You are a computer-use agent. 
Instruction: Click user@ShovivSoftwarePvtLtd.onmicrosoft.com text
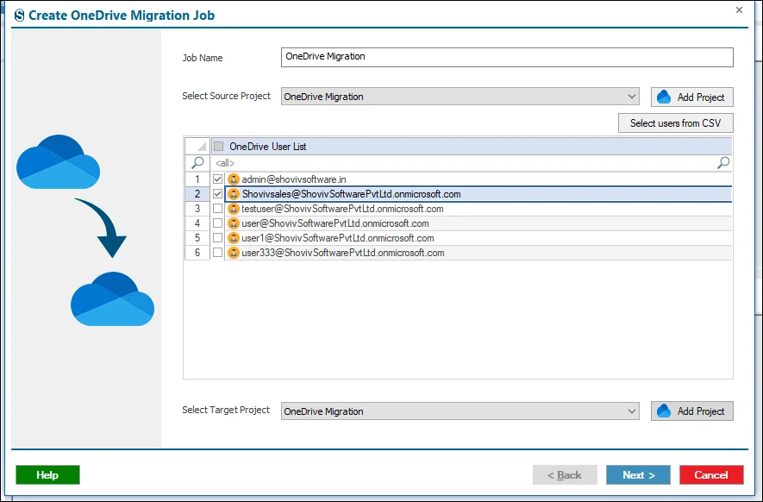coord(335,223)
